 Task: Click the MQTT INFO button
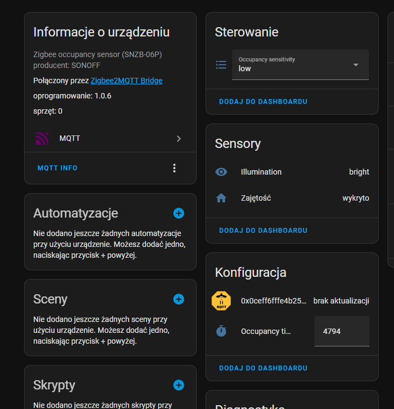click(57, 168)
